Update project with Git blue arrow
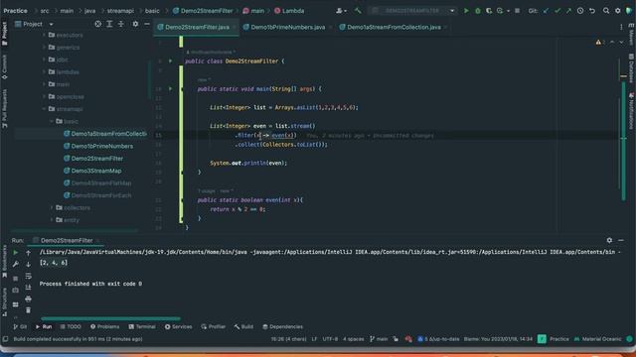The width and height of the screenshot is (636, 357). point(546,11)
